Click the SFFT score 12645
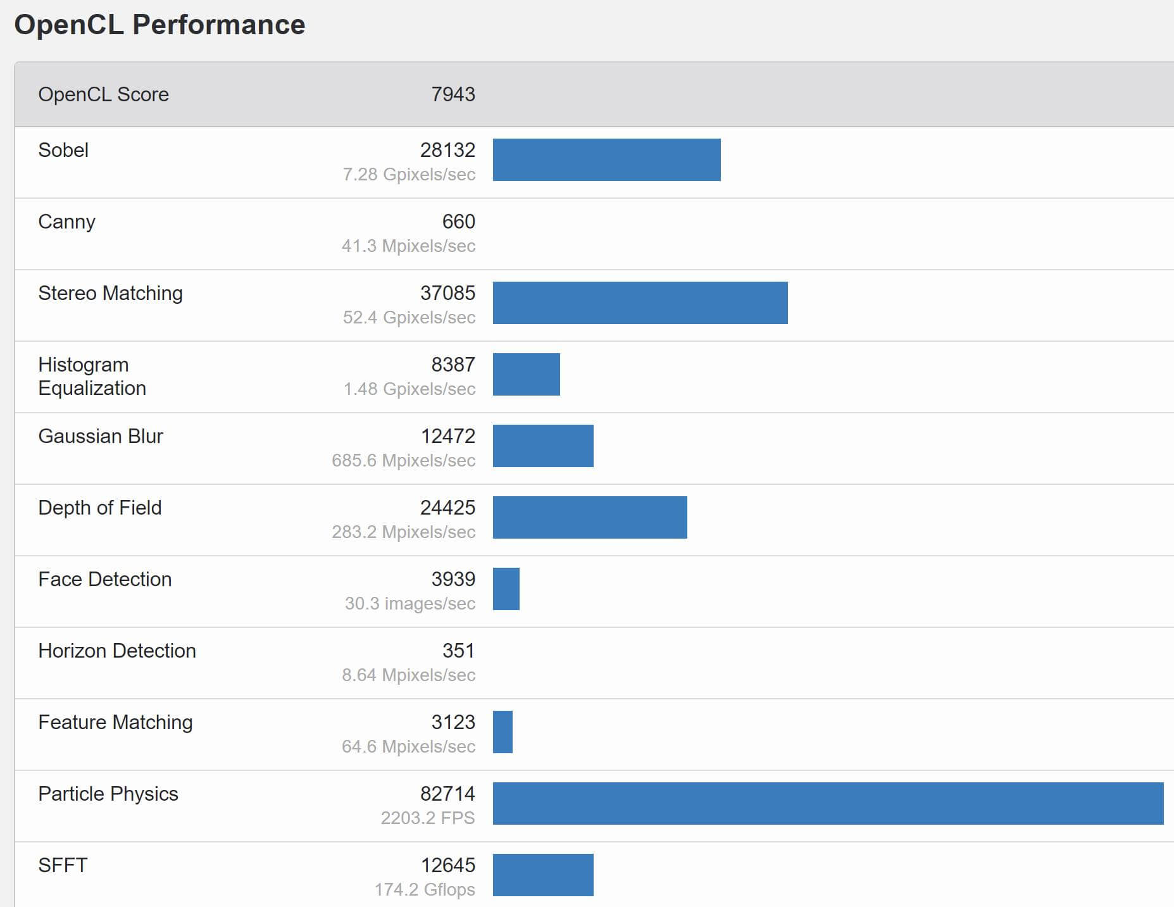Viewport: 1174px width, 907px height. pos(447,865)
